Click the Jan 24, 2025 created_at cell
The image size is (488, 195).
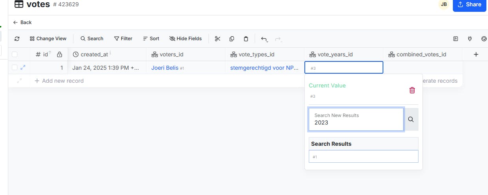tap(107, 68)
